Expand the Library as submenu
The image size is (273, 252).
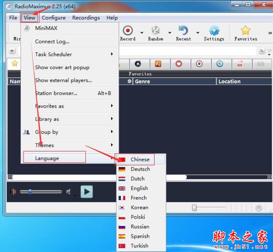(70, 119)
